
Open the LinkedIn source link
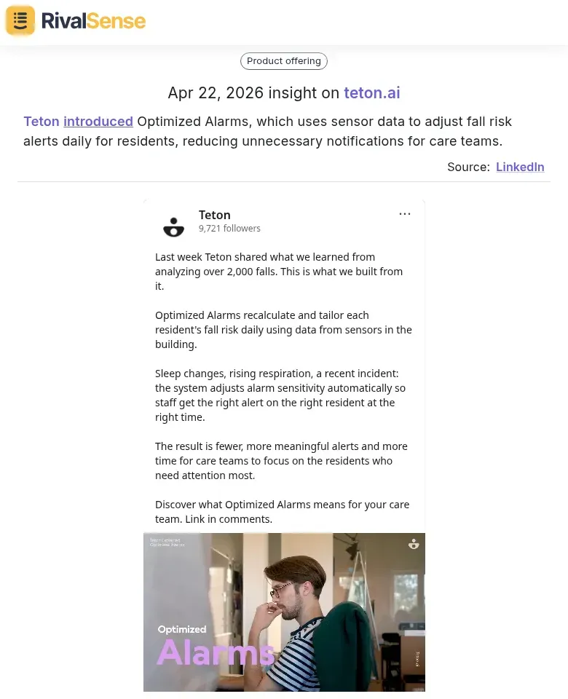point(520,167)
